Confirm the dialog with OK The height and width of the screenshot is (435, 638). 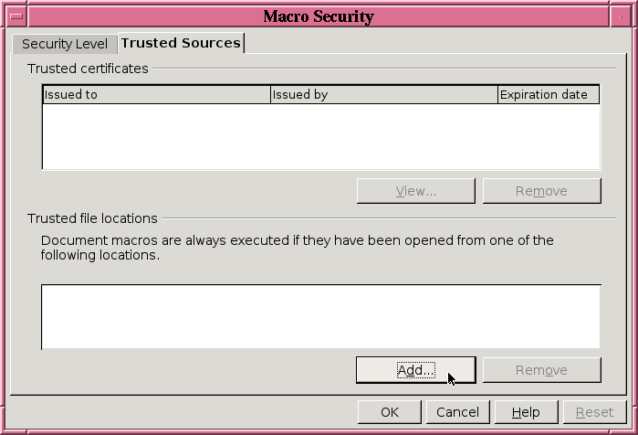390,412
